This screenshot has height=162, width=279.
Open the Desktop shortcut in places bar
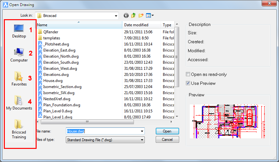point(19,31)
